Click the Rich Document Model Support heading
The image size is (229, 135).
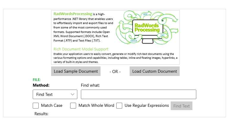click(81, 49)
